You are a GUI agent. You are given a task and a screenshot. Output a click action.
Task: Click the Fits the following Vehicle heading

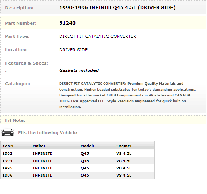click(48, 133)
